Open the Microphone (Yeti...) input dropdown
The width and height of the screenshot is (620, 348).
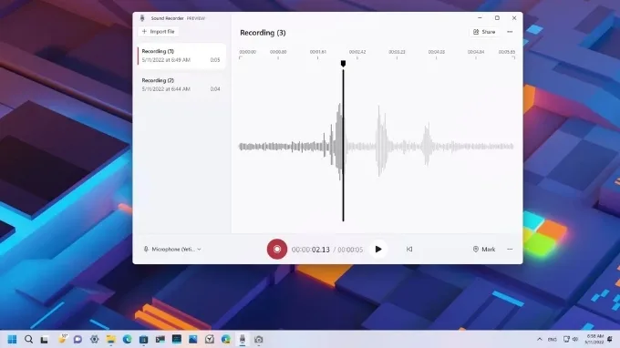tap(172, 250)
